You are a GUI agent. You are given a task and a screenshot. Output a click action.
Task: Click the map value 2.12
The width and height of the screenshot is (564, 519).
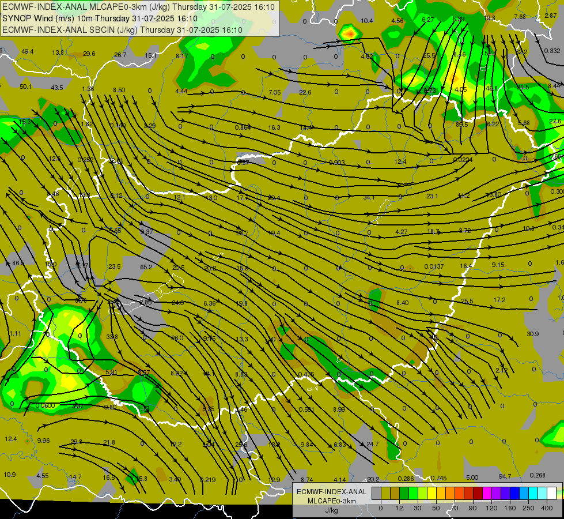point(501,370)
